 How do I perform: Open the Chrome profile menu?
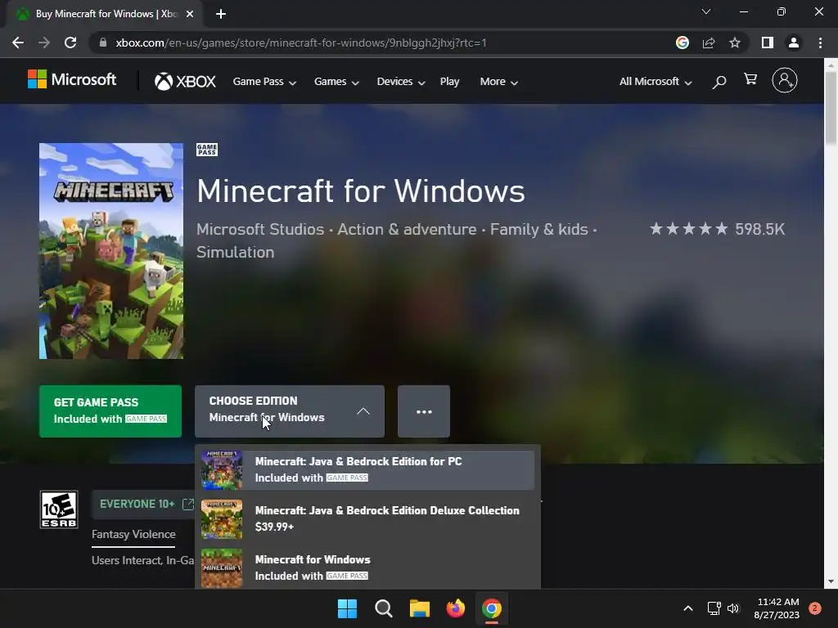point(794,43)
